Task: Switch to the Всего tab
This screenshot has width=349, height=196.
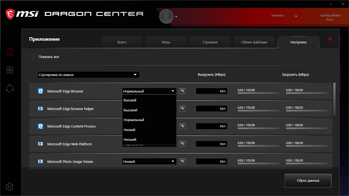Action: pyautogui.click(x=122, y=42)
